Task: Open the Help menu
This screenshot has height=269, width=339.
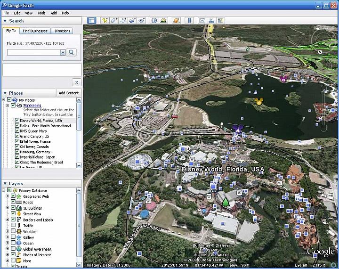Action: [65, 13]
